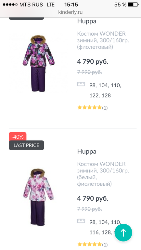
Task: Select the first Huppa brand name
Action: pyautogui.click(x=87, y=21)
